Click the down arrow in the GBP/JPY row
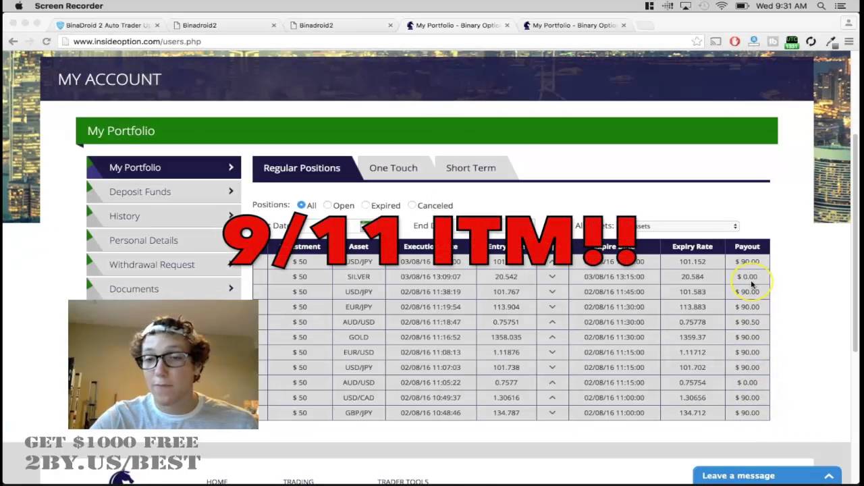Viewport: 864px width, 486px height. tap(552, 413)
